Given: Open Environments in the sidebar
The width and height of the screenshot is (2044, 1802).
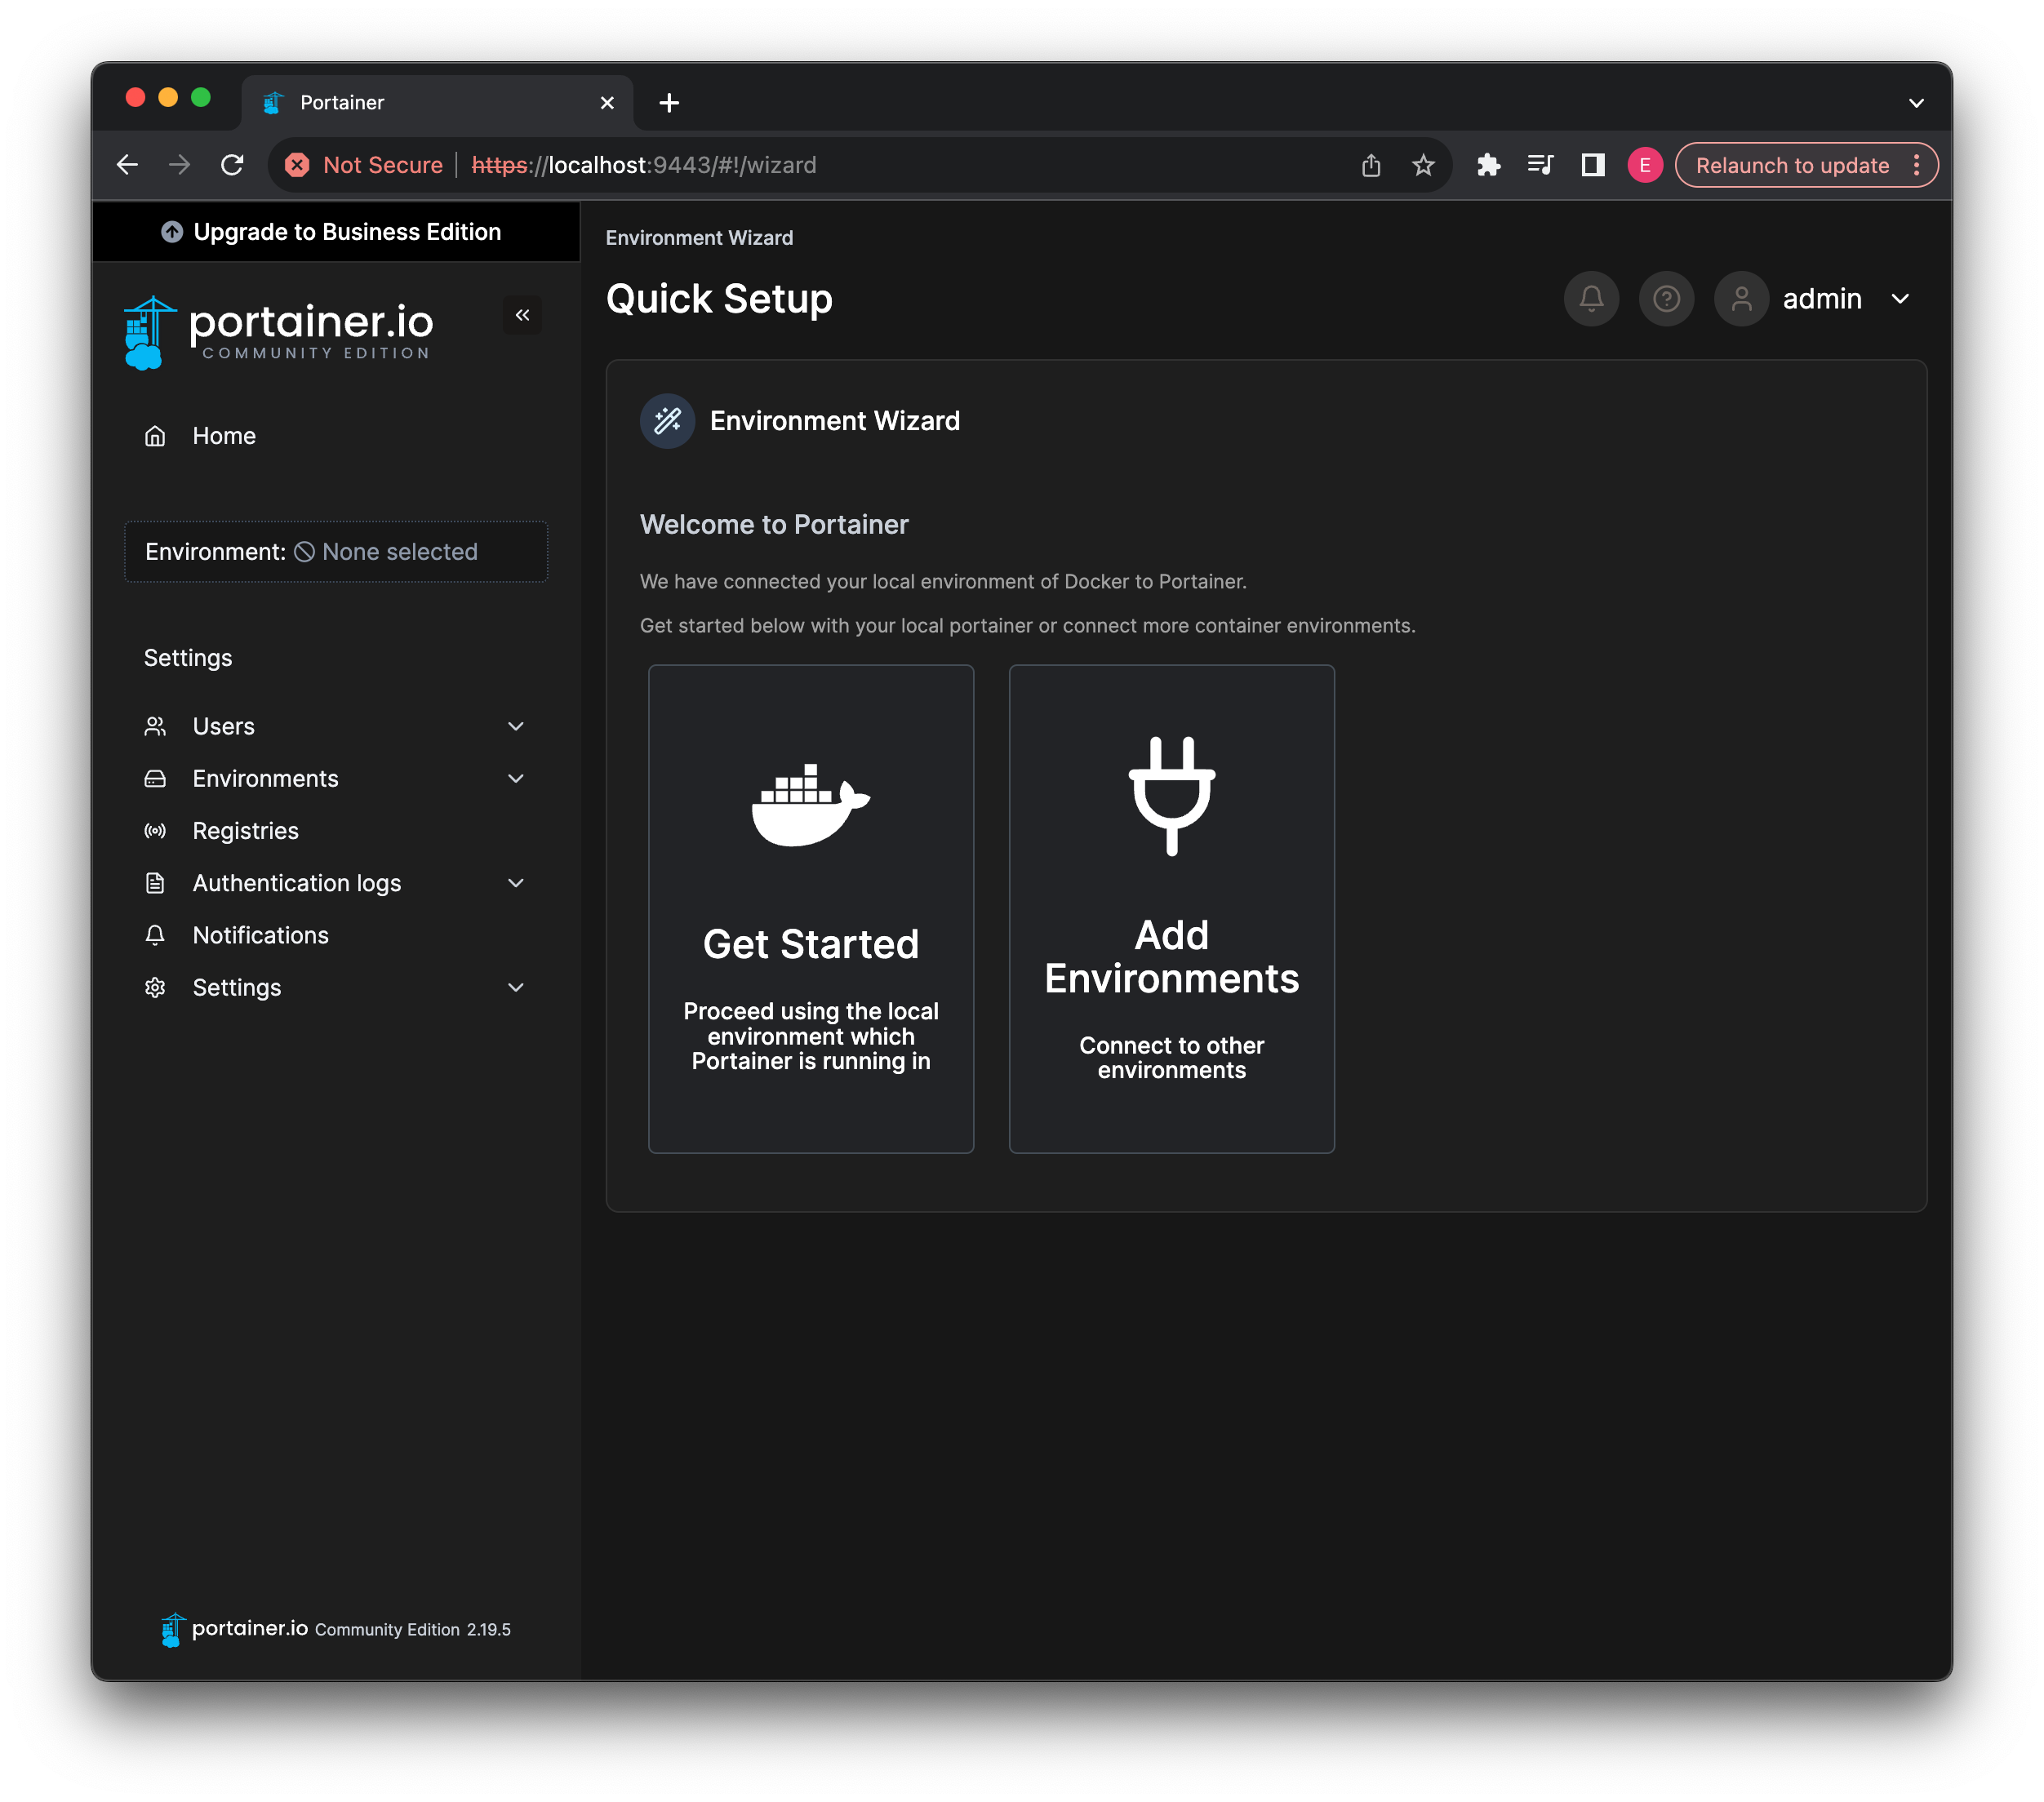Looking at the screenshot, I should [336, 778].
